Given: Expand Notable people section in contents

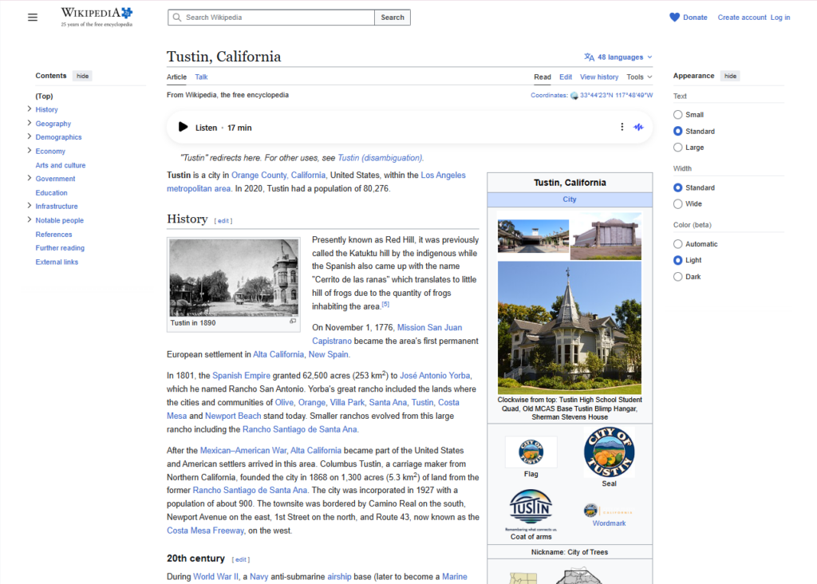Looking at the screenshot, I should 30,220.
